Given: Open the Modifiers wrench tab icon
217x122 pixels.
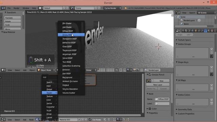Looking at the screenshot, I should point(202,30).
